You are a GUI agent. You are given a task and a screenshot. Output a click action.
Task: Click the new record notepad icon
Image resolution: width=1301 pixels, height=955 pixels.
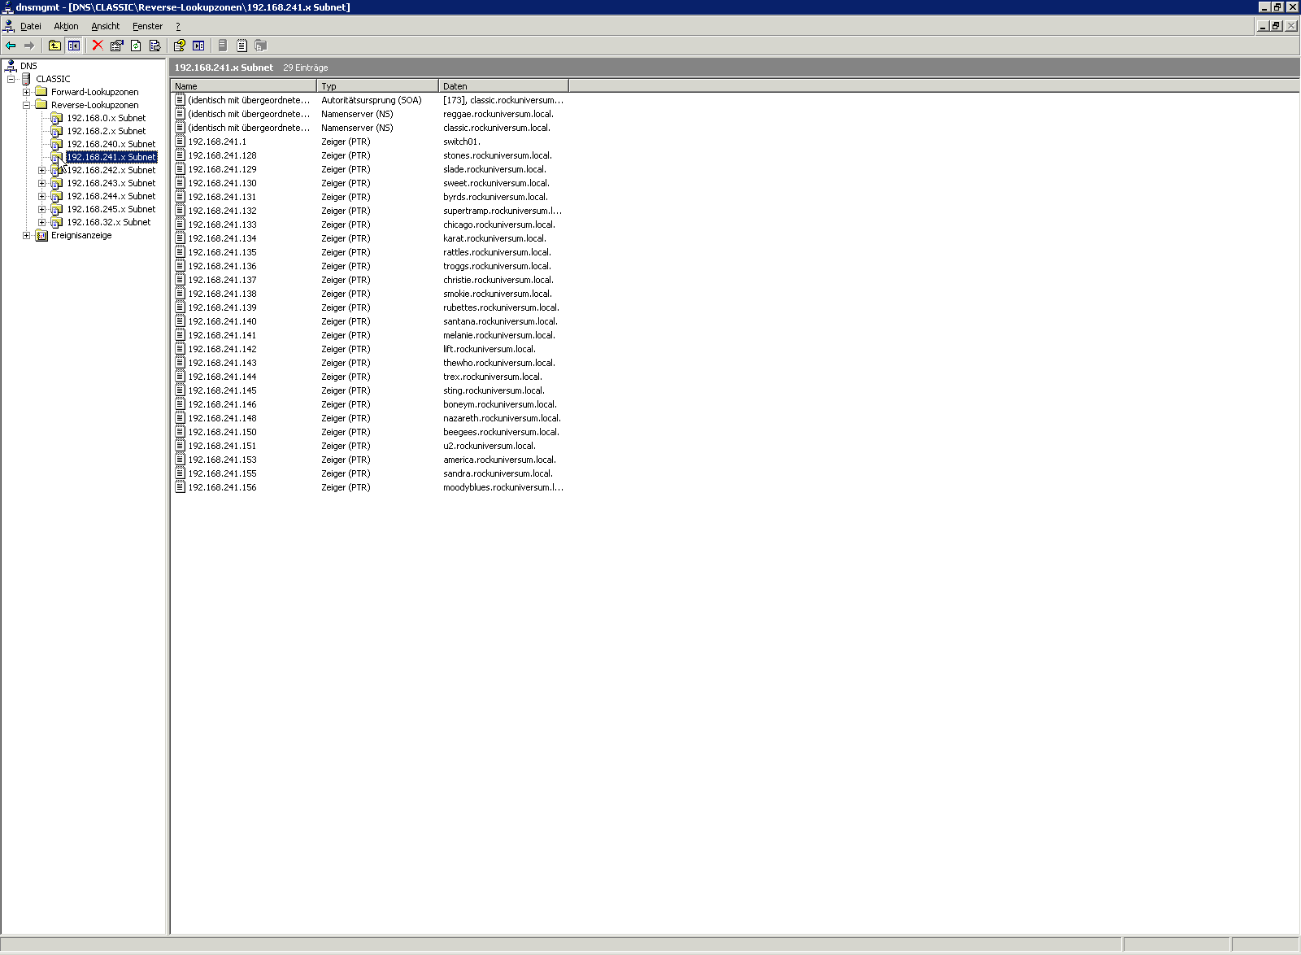point(241,46)
